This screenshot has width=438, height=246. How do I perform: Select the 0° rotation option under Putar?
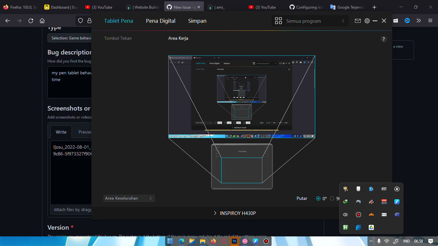317,198
